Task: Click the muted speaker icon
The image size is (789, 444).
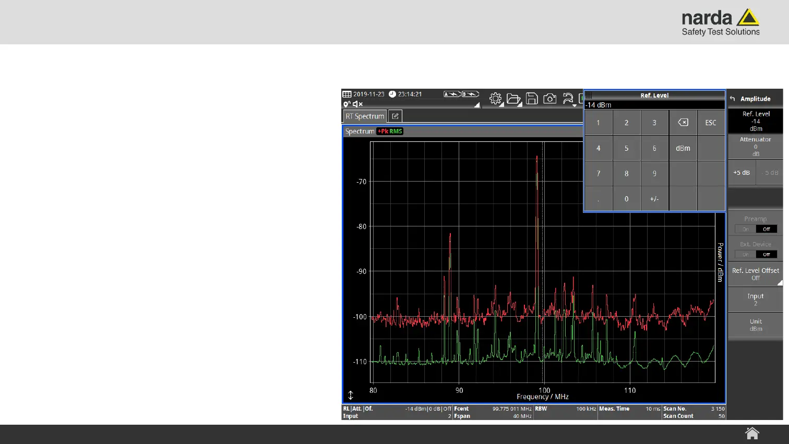Action: (x=358, y=104)
